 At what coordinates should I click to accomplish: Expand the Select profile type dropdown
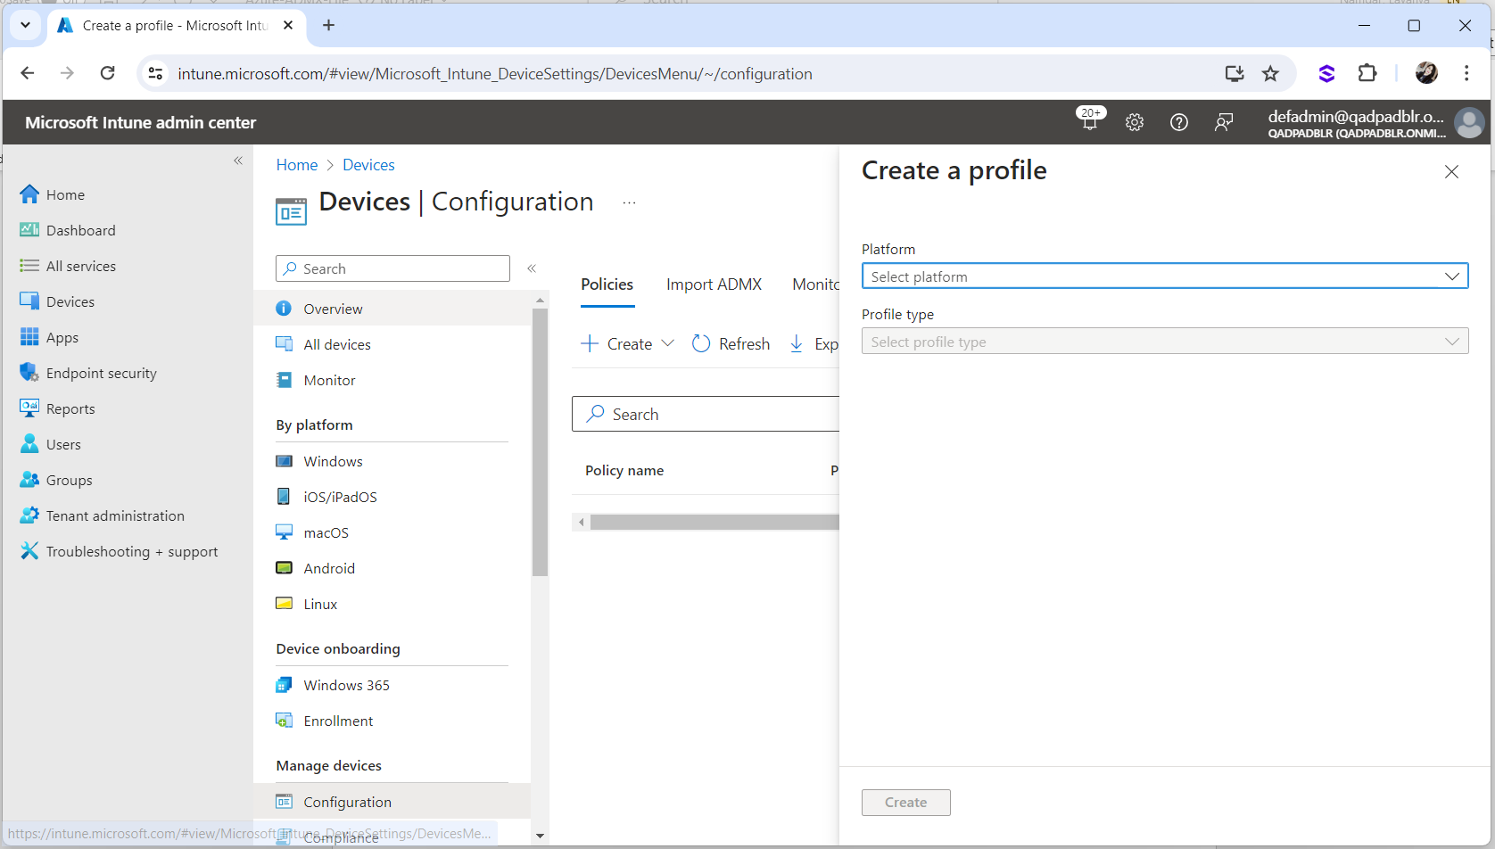(x=1165, y=342)
